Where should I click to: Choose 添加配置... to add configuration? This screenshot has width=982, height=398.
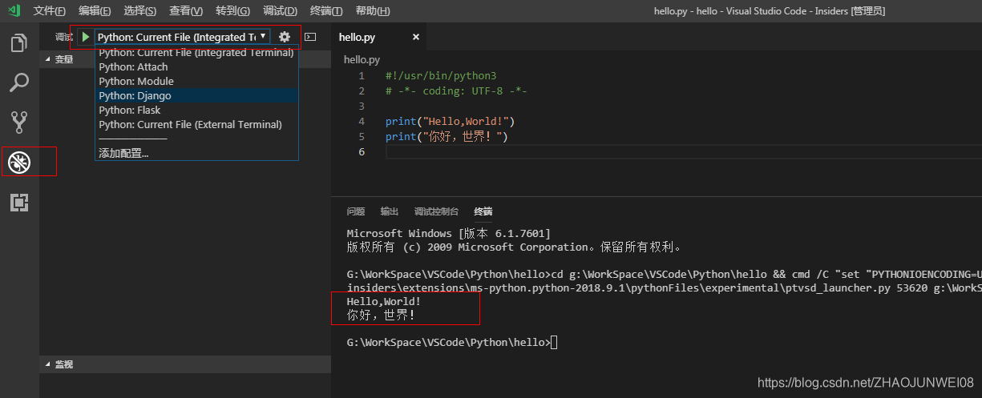196,153
